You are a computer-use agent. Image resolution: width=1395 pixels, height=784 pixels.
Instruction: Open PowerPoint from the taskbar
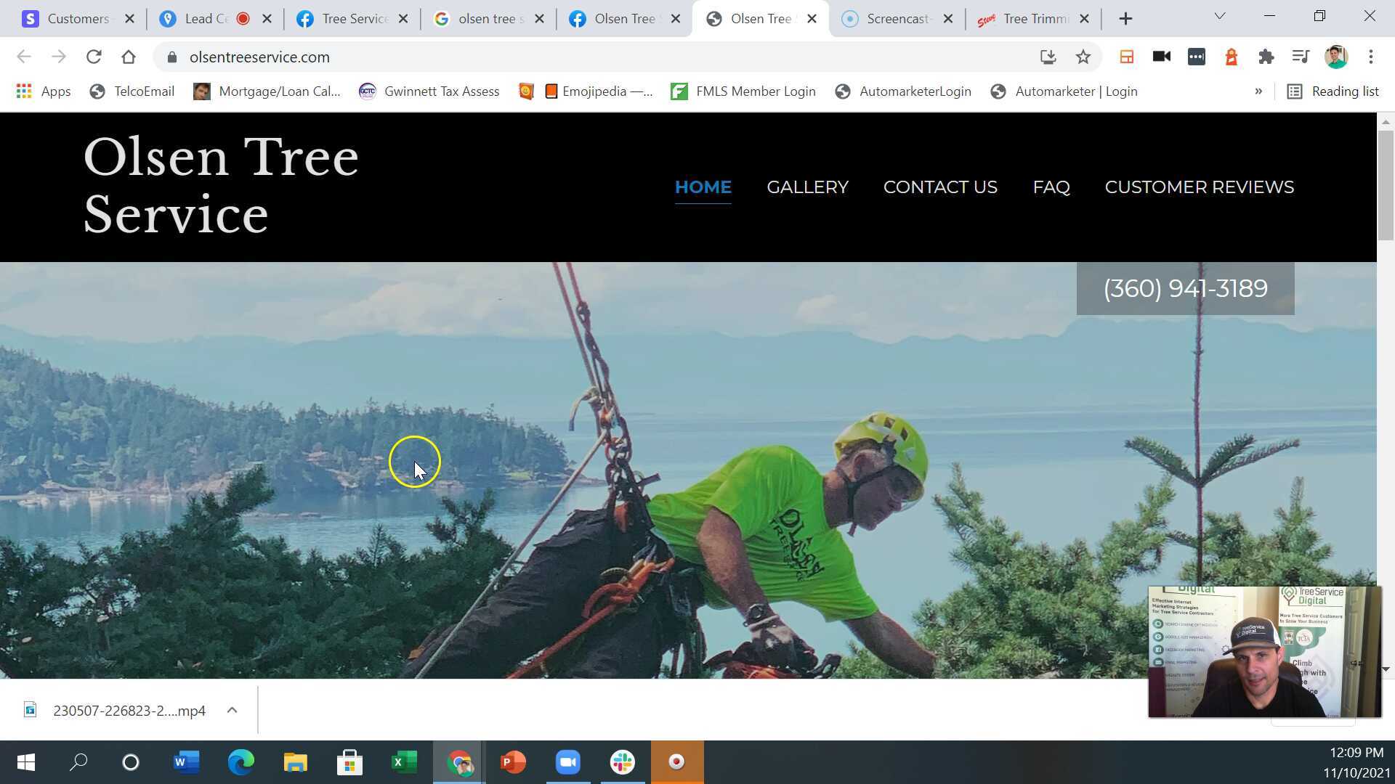point(513,762)
